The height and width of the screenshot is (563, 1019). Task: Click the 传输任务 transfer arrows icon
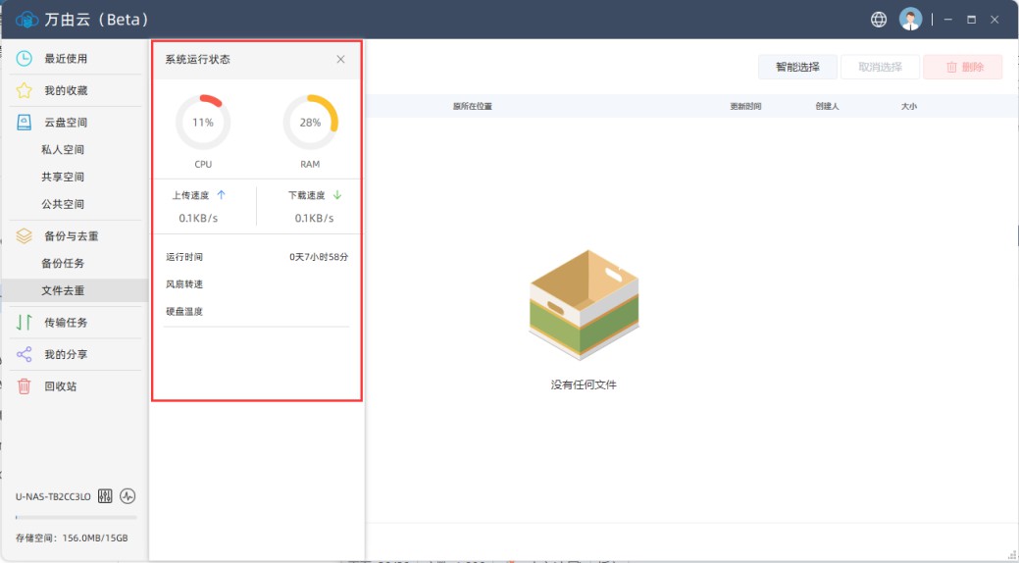click(25, 323)
